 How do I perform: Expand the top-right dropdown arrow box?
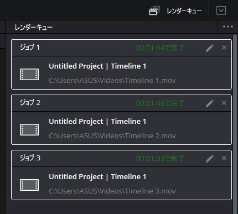pyautogui.click(x=221, y=11)
